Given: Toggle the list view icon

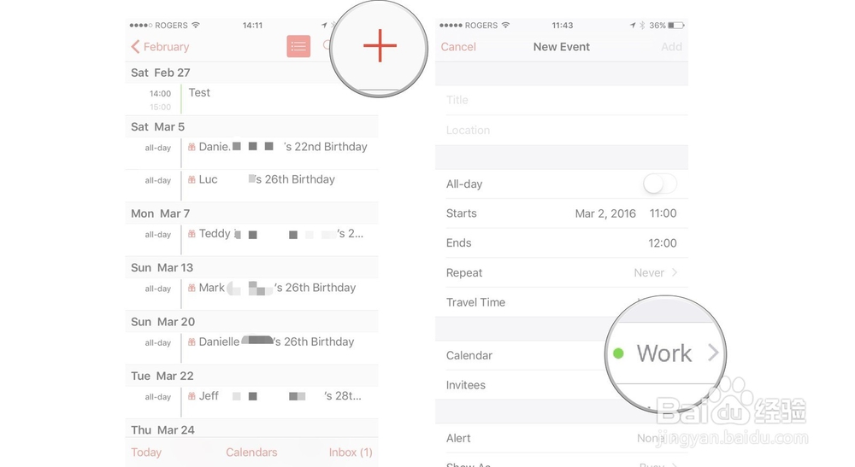Looking at the screenshot, I should (298, 46).
